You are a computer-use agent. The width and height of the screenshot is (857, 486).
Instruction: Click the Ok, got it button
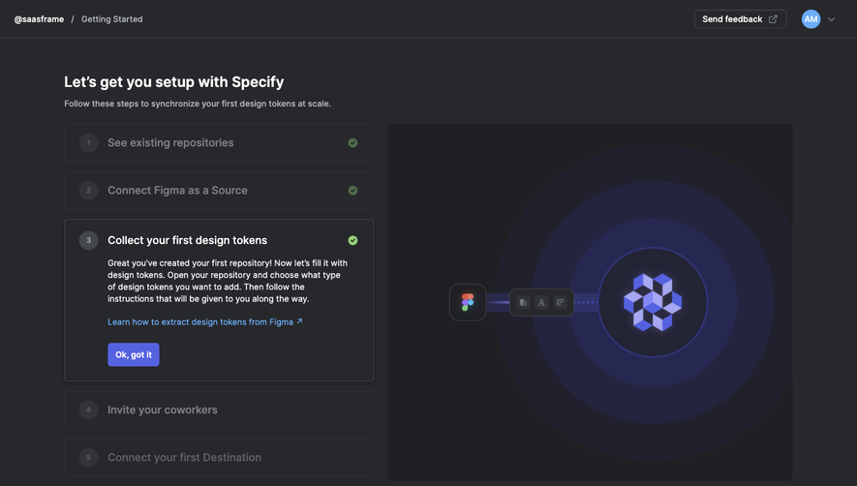134,354
